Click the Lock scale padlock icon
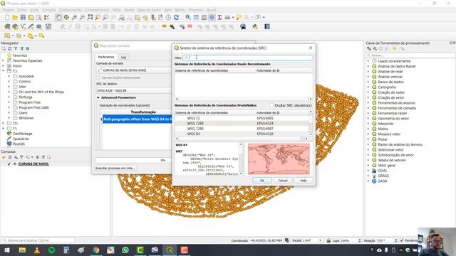 pos(328,240)
